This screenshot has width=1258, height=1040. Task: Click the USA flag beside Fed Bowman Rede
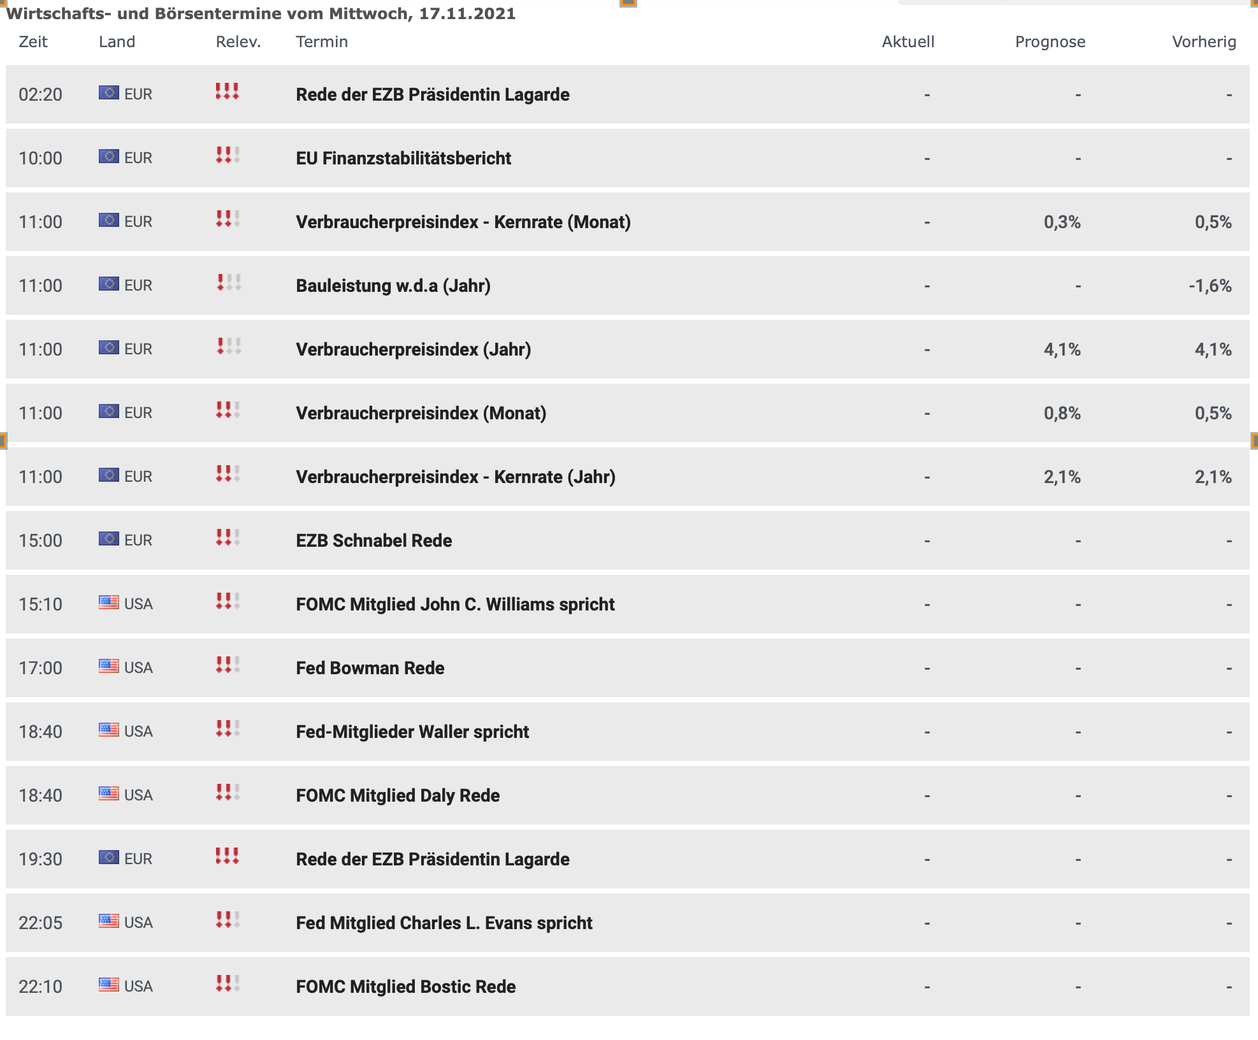109,667
